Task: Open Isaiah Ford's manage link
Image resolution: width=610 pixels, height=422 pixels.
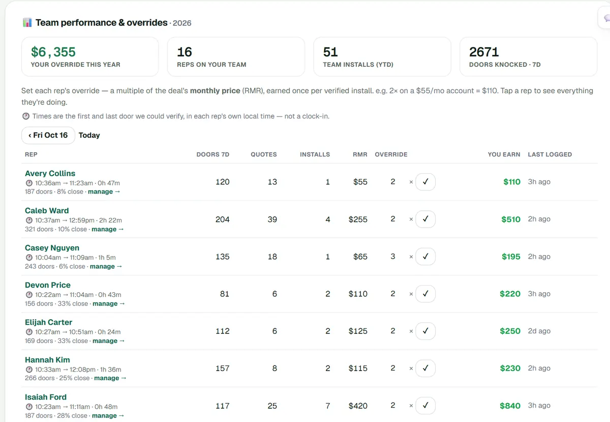Action: pos(108,415)
